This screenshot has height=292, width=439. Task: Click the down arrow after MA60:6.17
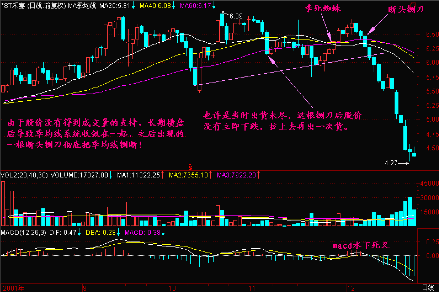214,6
